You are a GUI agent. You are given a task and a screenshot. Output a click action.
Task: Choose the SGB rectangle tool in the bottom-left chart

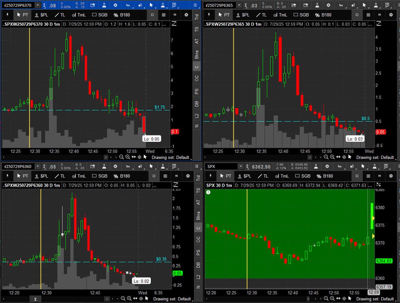(x=100, y=176)
